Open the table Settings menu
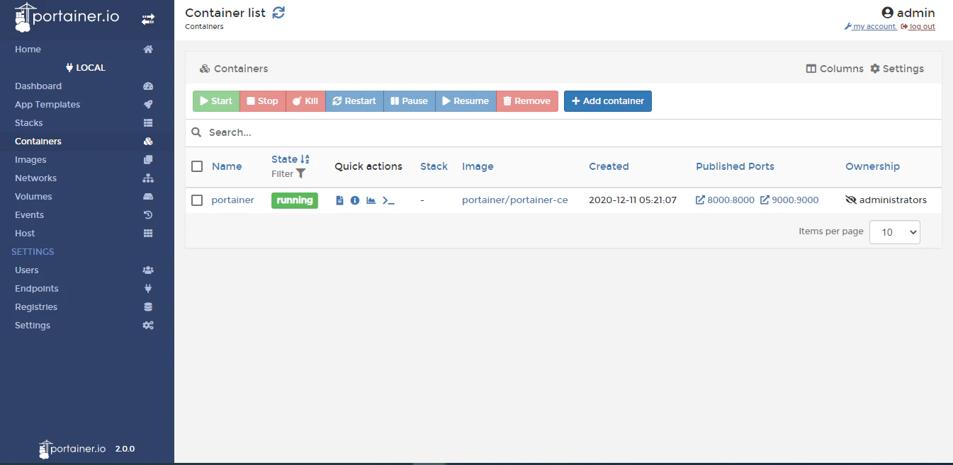 tap(897, 69)
